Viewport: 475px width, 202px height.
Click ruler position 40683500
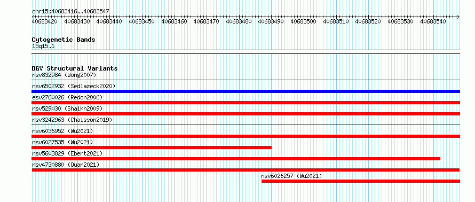point(304,21)
